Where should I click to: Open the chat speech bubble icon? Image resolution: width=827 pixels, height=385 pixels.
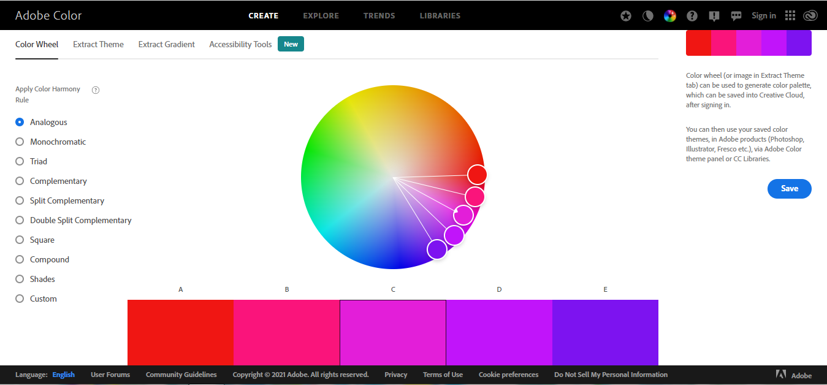(736, 16)
